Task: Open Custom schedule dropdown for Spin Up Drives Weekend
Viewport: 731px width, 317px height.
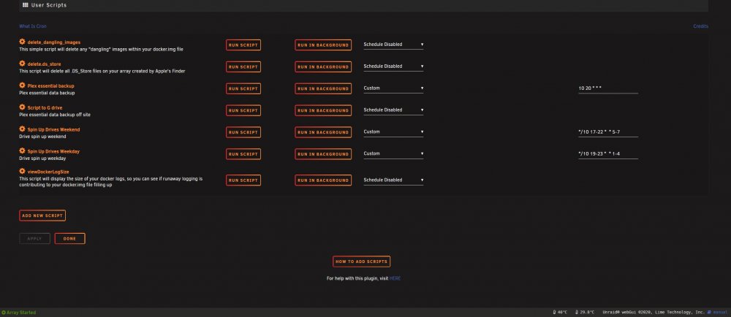Action: 393,131
